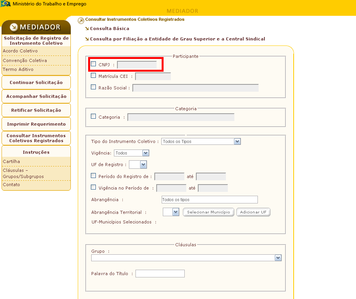The image size is (356, 299).
Task: Click the Palavra do Título input field
Action: click(160, 274)
